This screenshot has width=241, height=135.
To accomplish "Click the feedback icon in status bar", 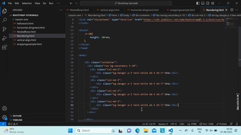I will (x=231, y=124).
